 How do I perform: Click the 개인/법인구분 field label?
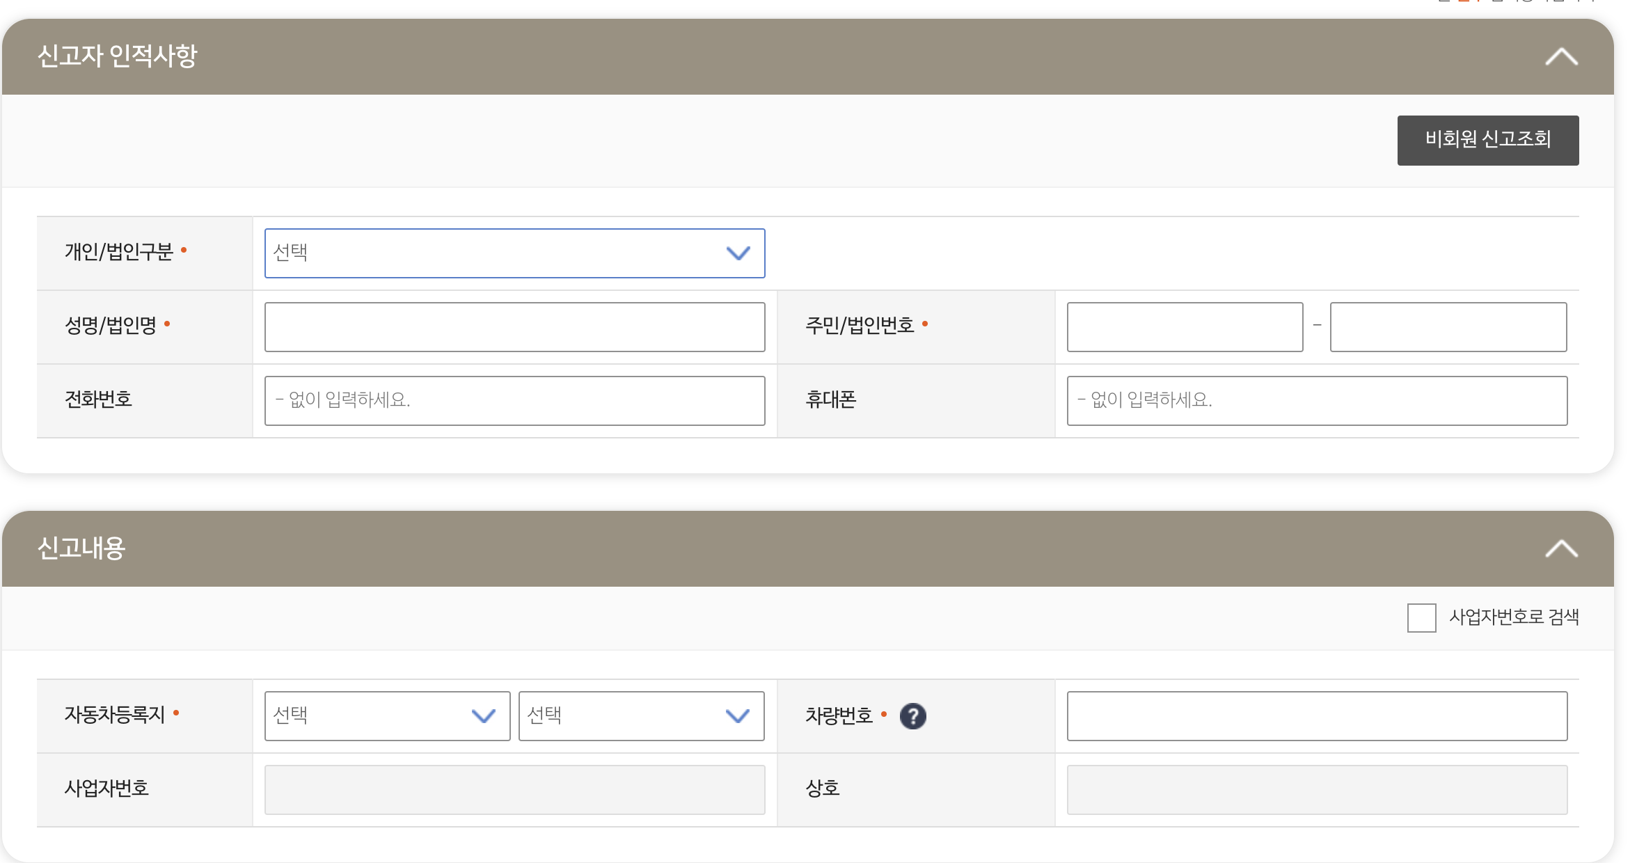click(x=119, y=252)
